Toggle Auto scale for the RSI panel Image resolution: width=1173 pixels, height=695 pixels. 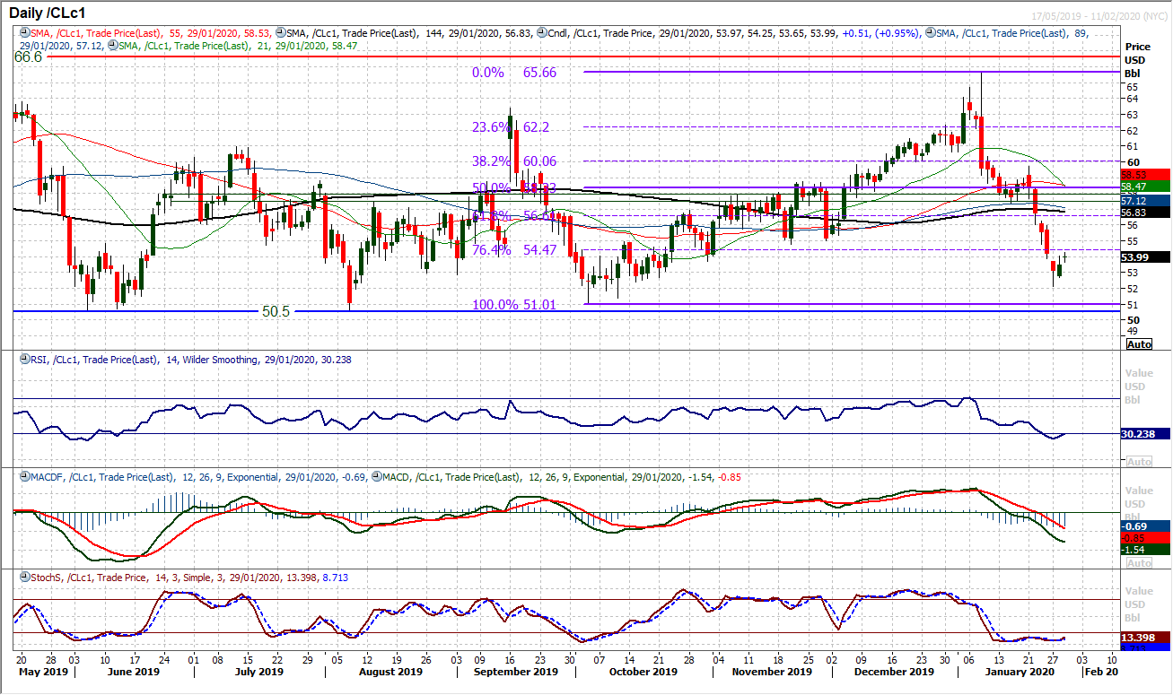[x=1138, y=460]
